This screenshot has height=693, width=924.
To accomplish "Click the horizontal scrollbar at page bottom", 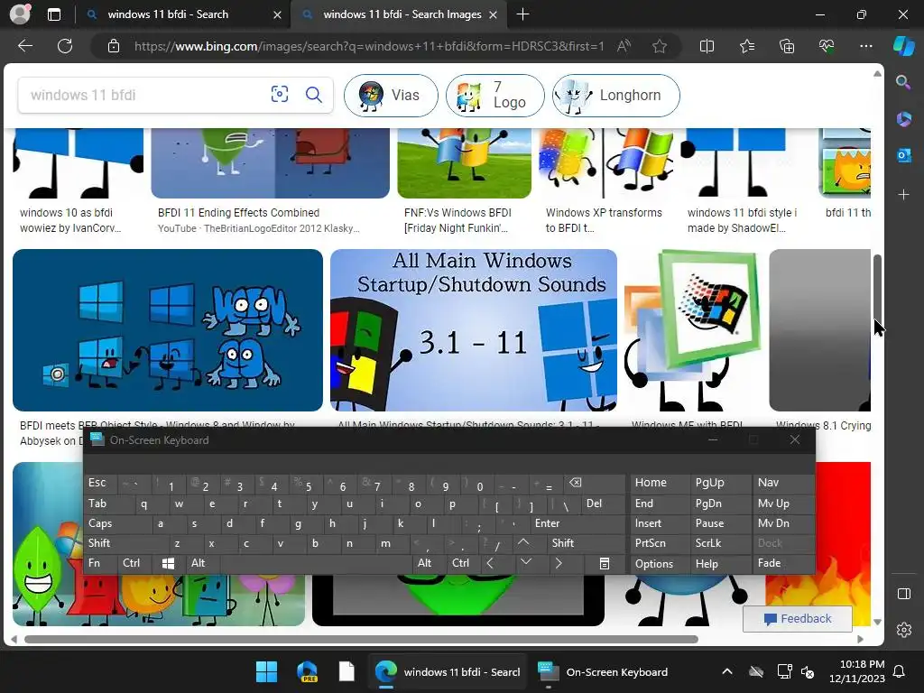I will tap(361, 639).
